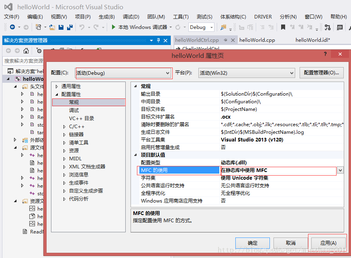The image size is (351, 258).
Task: Switch to the helloWorld.idl* tab
Action: [x=313, y=40]
